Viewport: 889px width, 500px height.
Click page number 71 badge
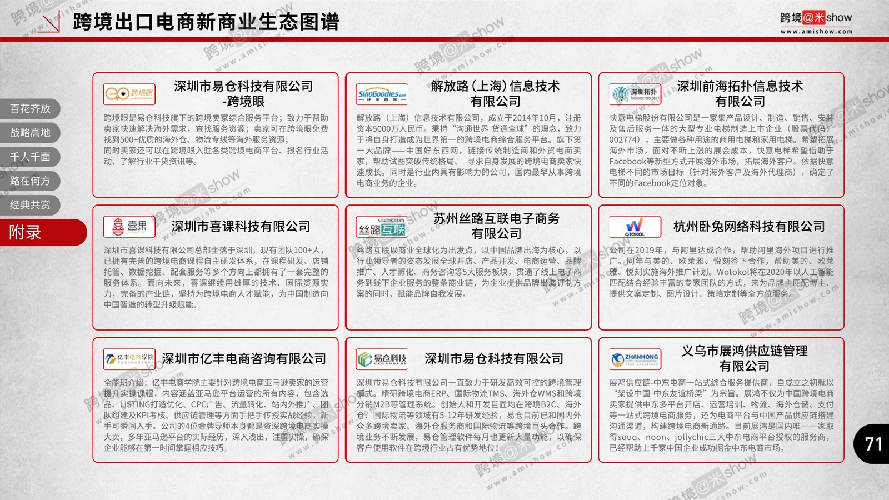click(x=872, y=444)
